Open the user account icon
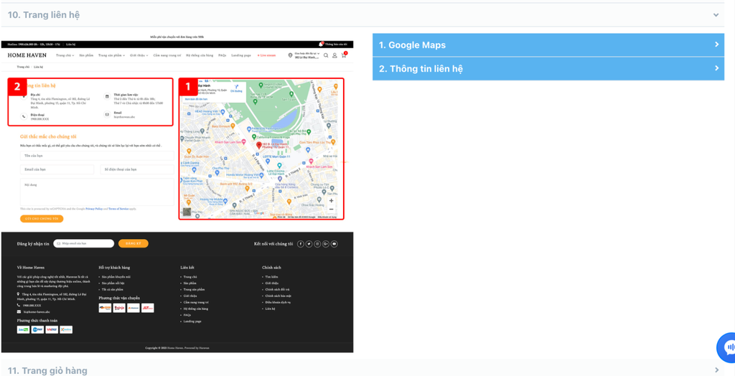This screenshot has height=376, width=735. (x=334, y=55)
